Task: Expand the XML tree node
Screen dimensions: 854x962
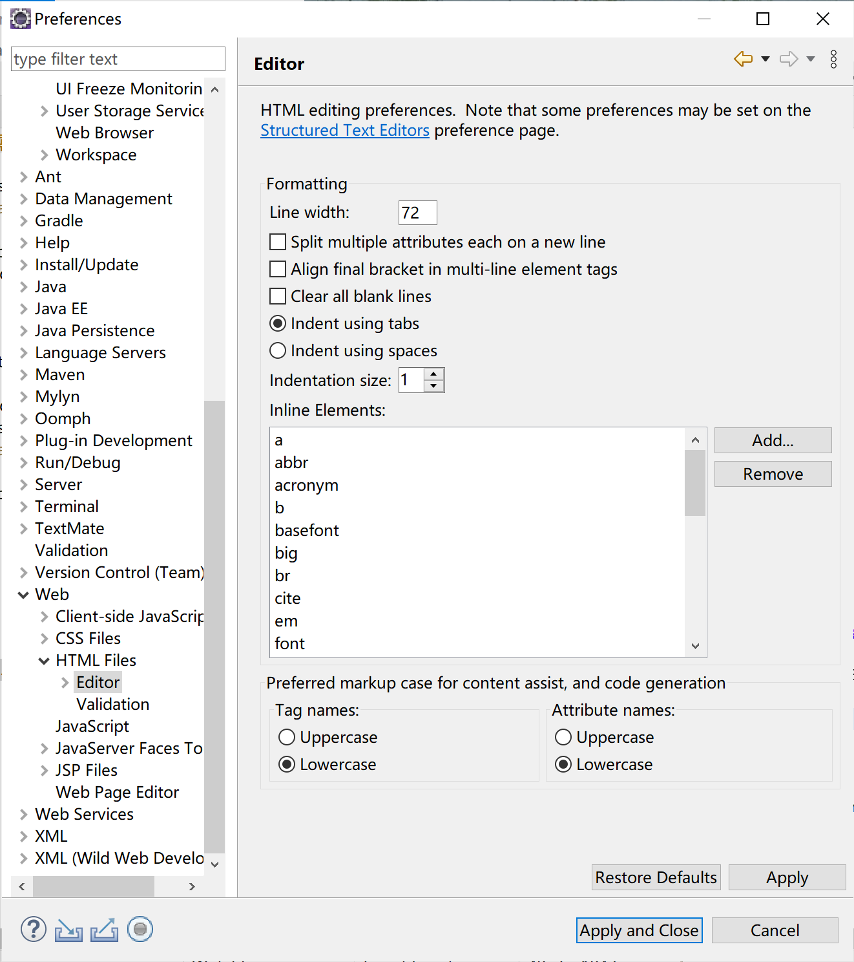Action: [x=23, y=837]
